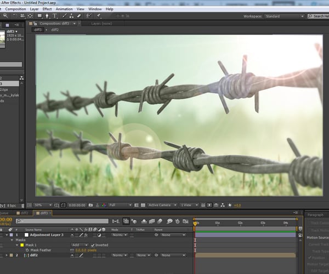Select the Rectangle mask tool
329x274 pixels.
click(39, 16)
